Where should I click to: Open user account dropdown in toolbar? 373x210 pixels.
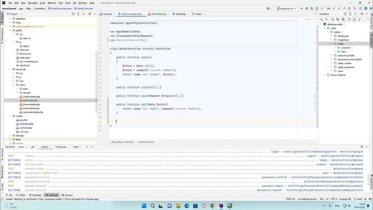[269, 8]
